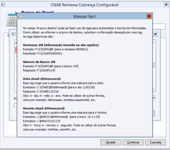Click the input field at top right of CNAB window
The width and height of the screenshot is (170, 150).
[x=159, y=27]
